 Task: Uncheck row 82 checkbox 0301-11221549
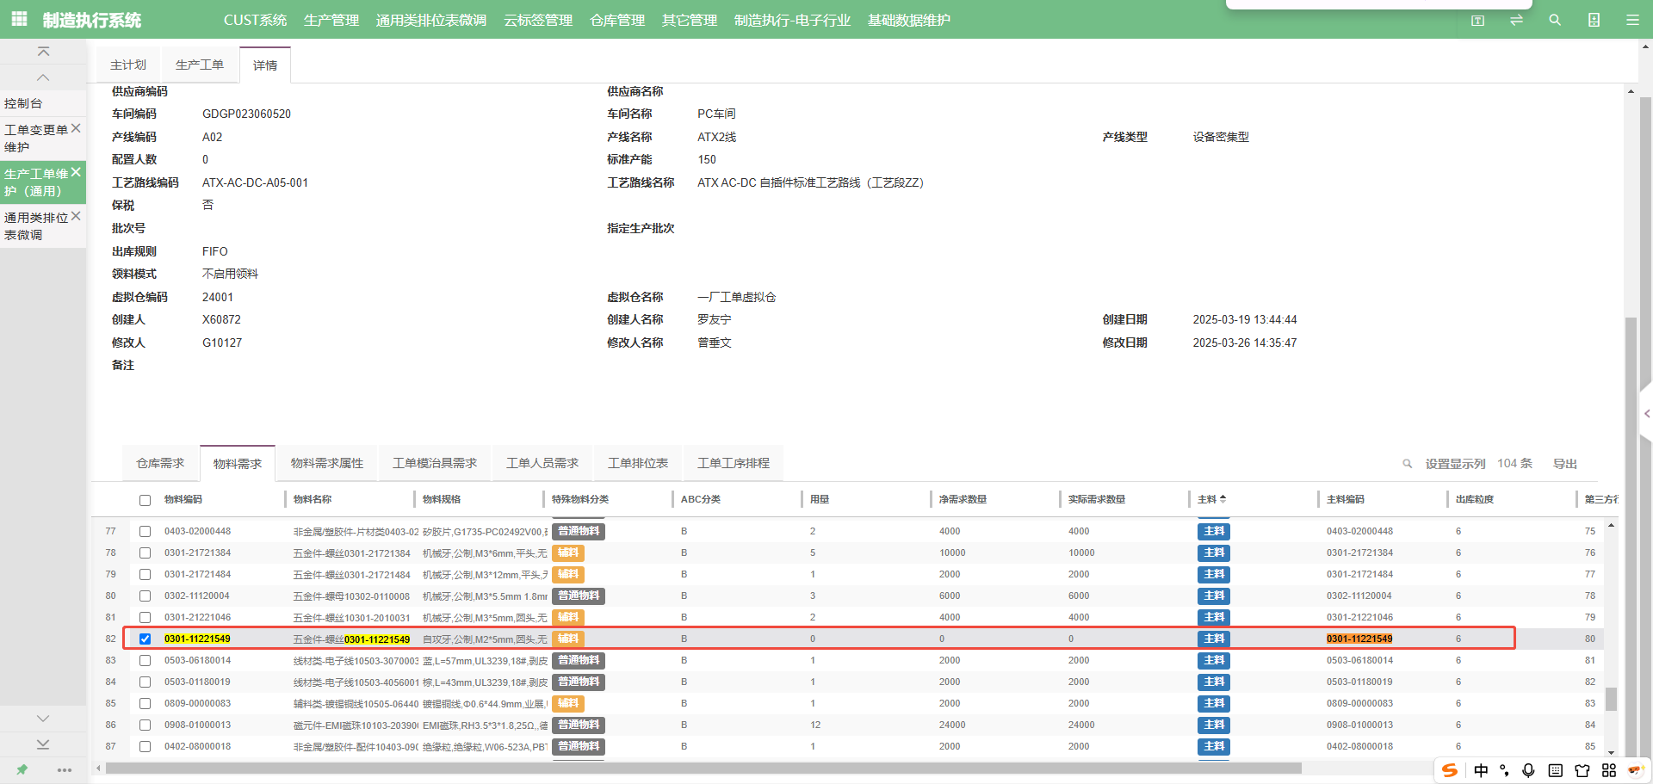145,639
